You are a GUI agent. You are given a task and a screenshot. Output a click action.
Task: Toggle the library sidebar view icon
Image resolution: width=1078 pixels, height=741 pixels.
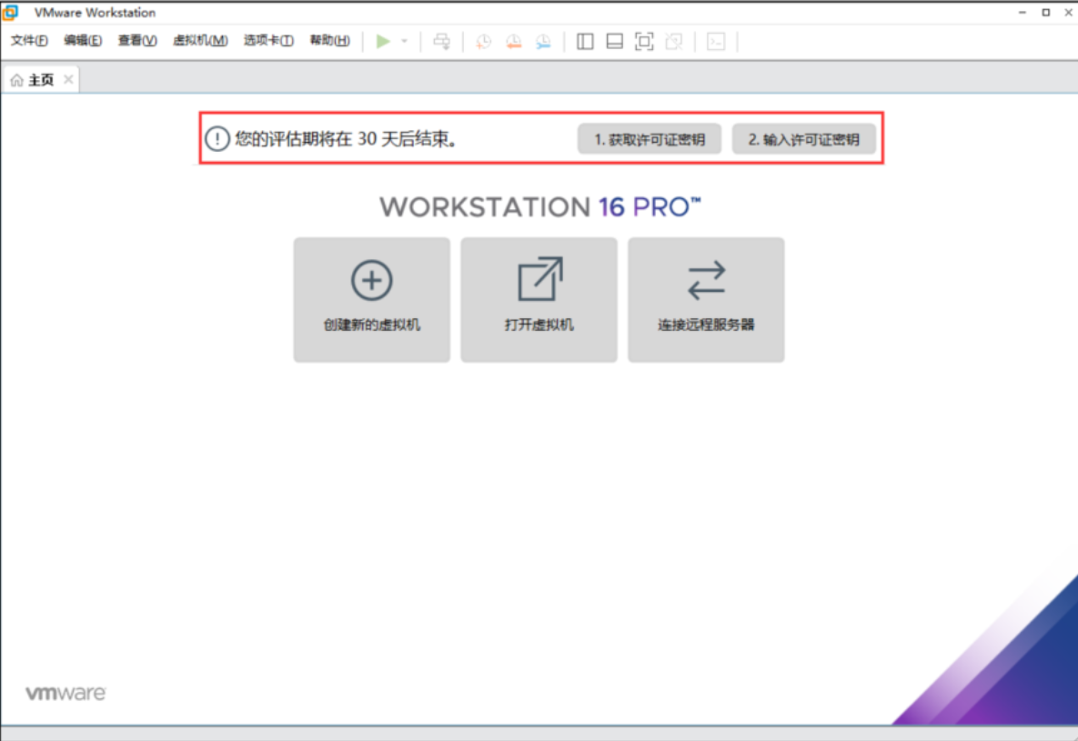tap(585, 41)
